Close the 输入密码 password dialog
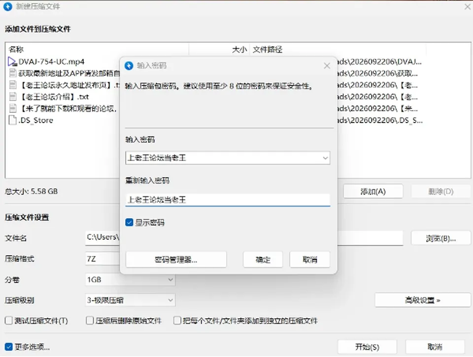This screenshot has height=357, width=473. click(x=327, y=65)
